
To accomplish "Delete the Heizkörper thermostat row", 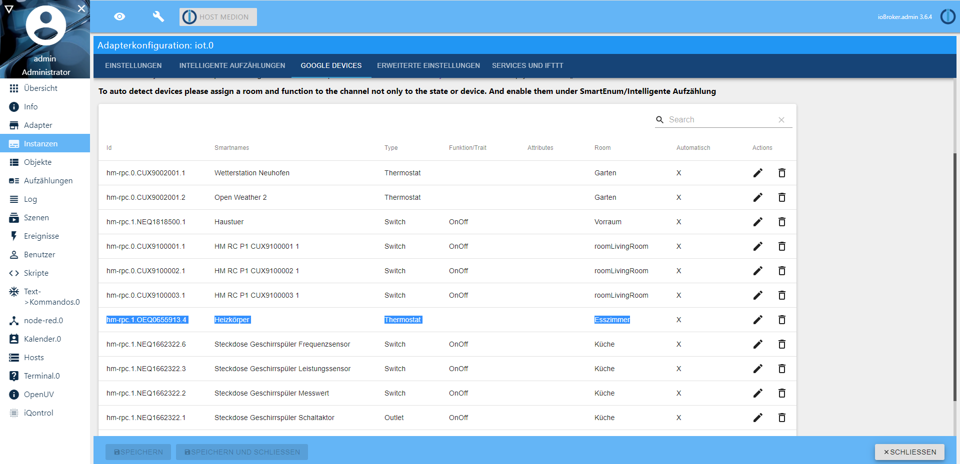I will [x=782, y=320].
